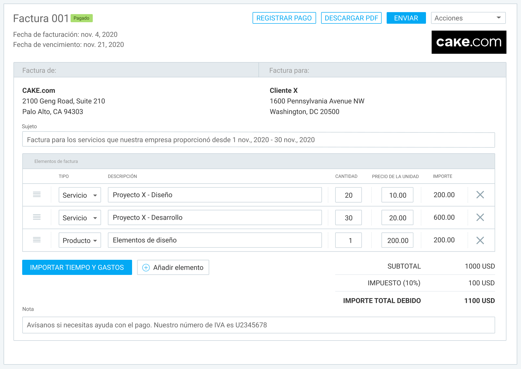The height and width of the screenshot is (369, 521).
Task: Remove the Proyecto X - Desarrollo item
Action: coord(480,217)
